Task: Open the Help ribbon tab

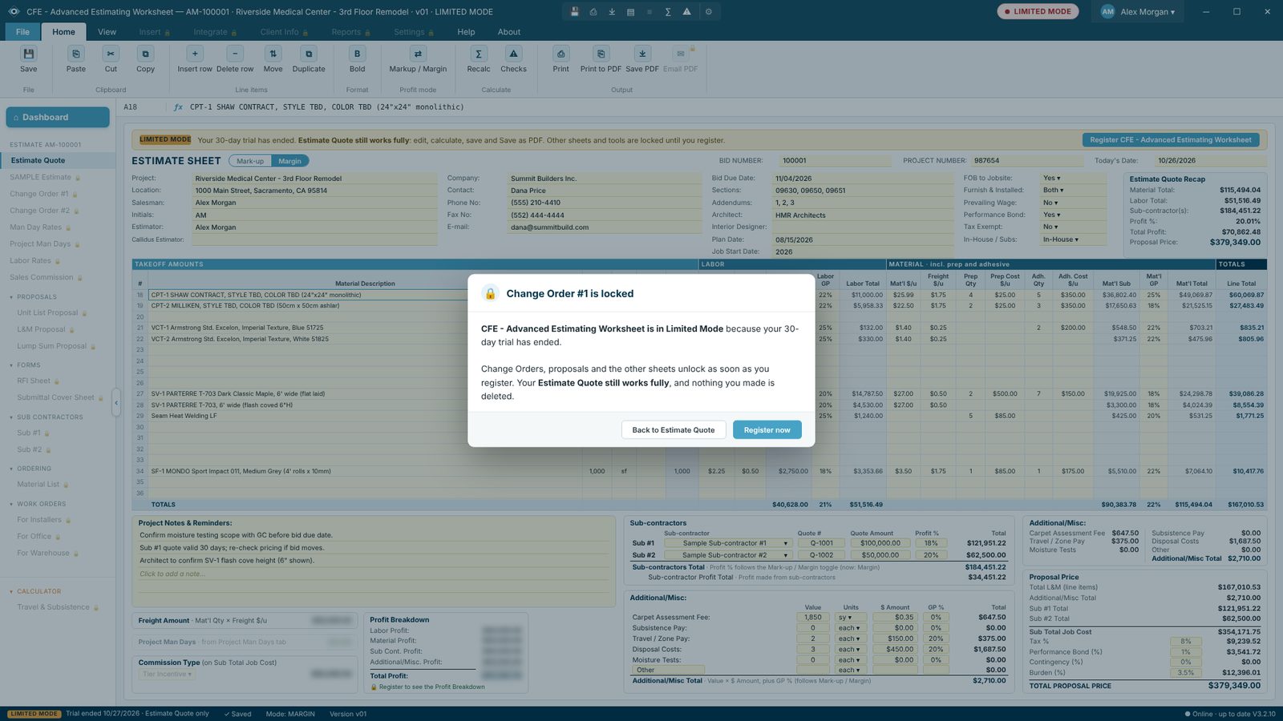Action: [x=466, y=32]
